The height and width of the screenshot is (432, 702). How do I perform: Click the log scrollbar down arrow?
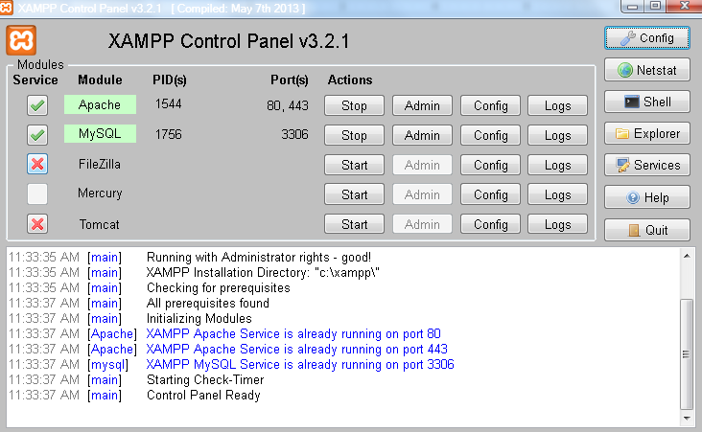(x=687, y=419)
